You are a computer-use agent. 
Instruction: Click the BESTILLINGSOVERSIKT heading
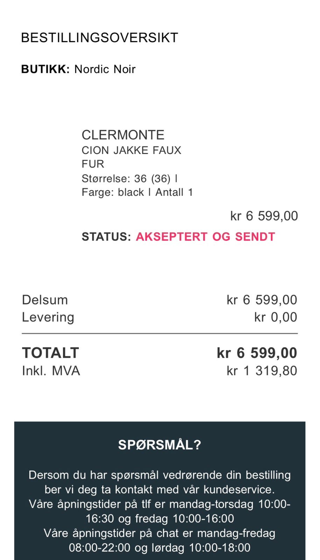point(99,37)
